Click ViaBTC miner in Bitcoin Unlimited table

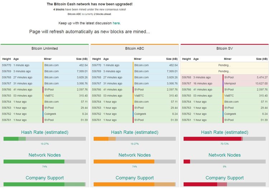point(49,96)
